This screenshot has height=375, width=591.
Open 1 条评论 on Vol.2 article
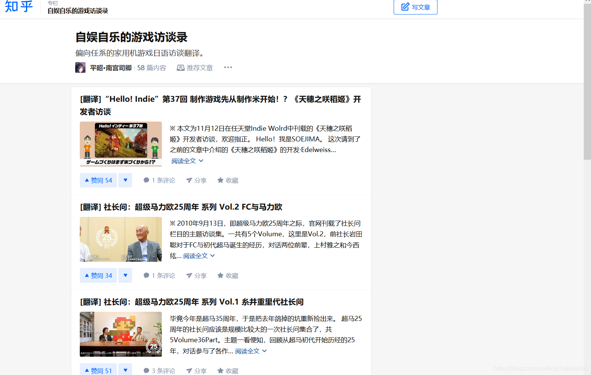(159, 276)
